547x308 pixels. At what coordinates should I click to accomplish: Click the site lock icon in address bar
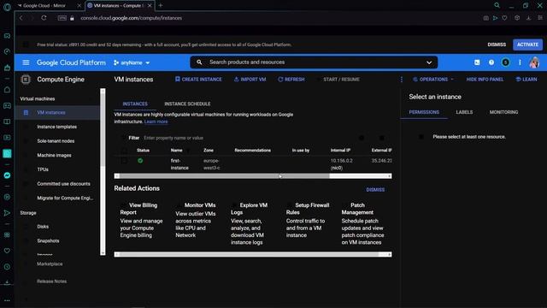[x=72, y=18]
